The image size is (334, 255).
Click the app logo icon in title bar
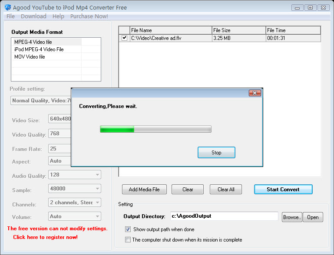click(8, 7)
